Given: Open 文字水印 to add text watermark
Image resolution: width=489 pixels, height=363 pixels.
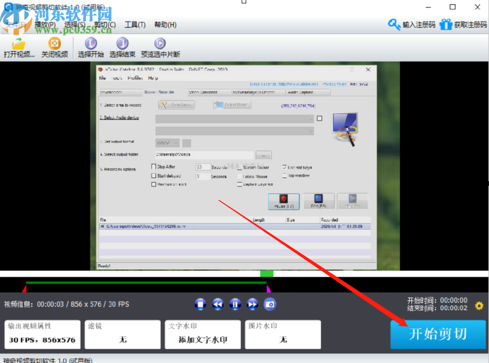Looking at the screenshot, I should 203,334.
